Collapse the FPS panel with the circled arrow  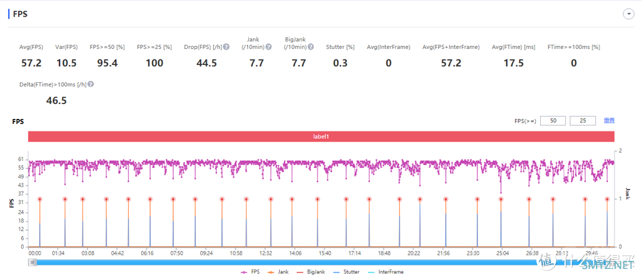pyautogui.click(x=628, y=14)
